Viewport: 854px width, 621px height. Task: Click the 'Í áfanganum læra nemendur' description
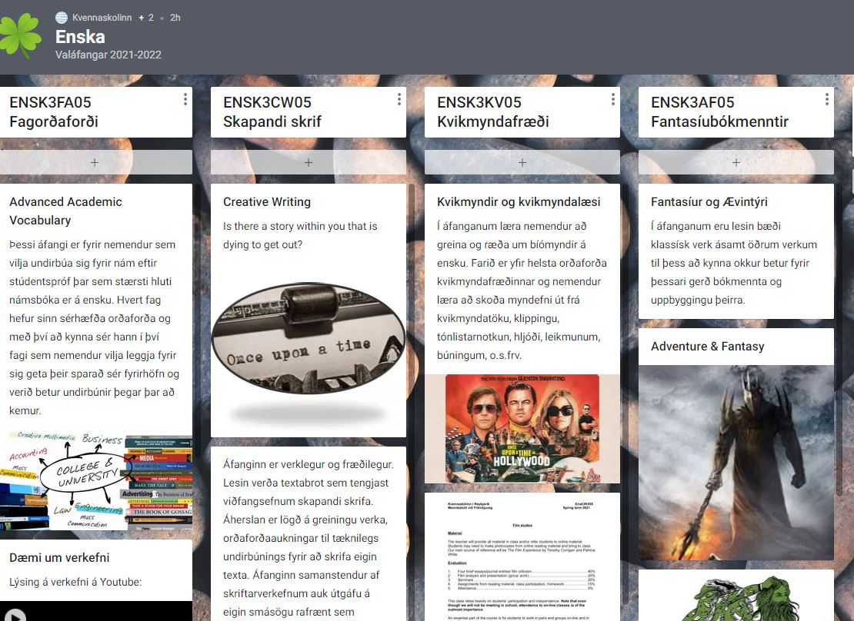[522, 291]
